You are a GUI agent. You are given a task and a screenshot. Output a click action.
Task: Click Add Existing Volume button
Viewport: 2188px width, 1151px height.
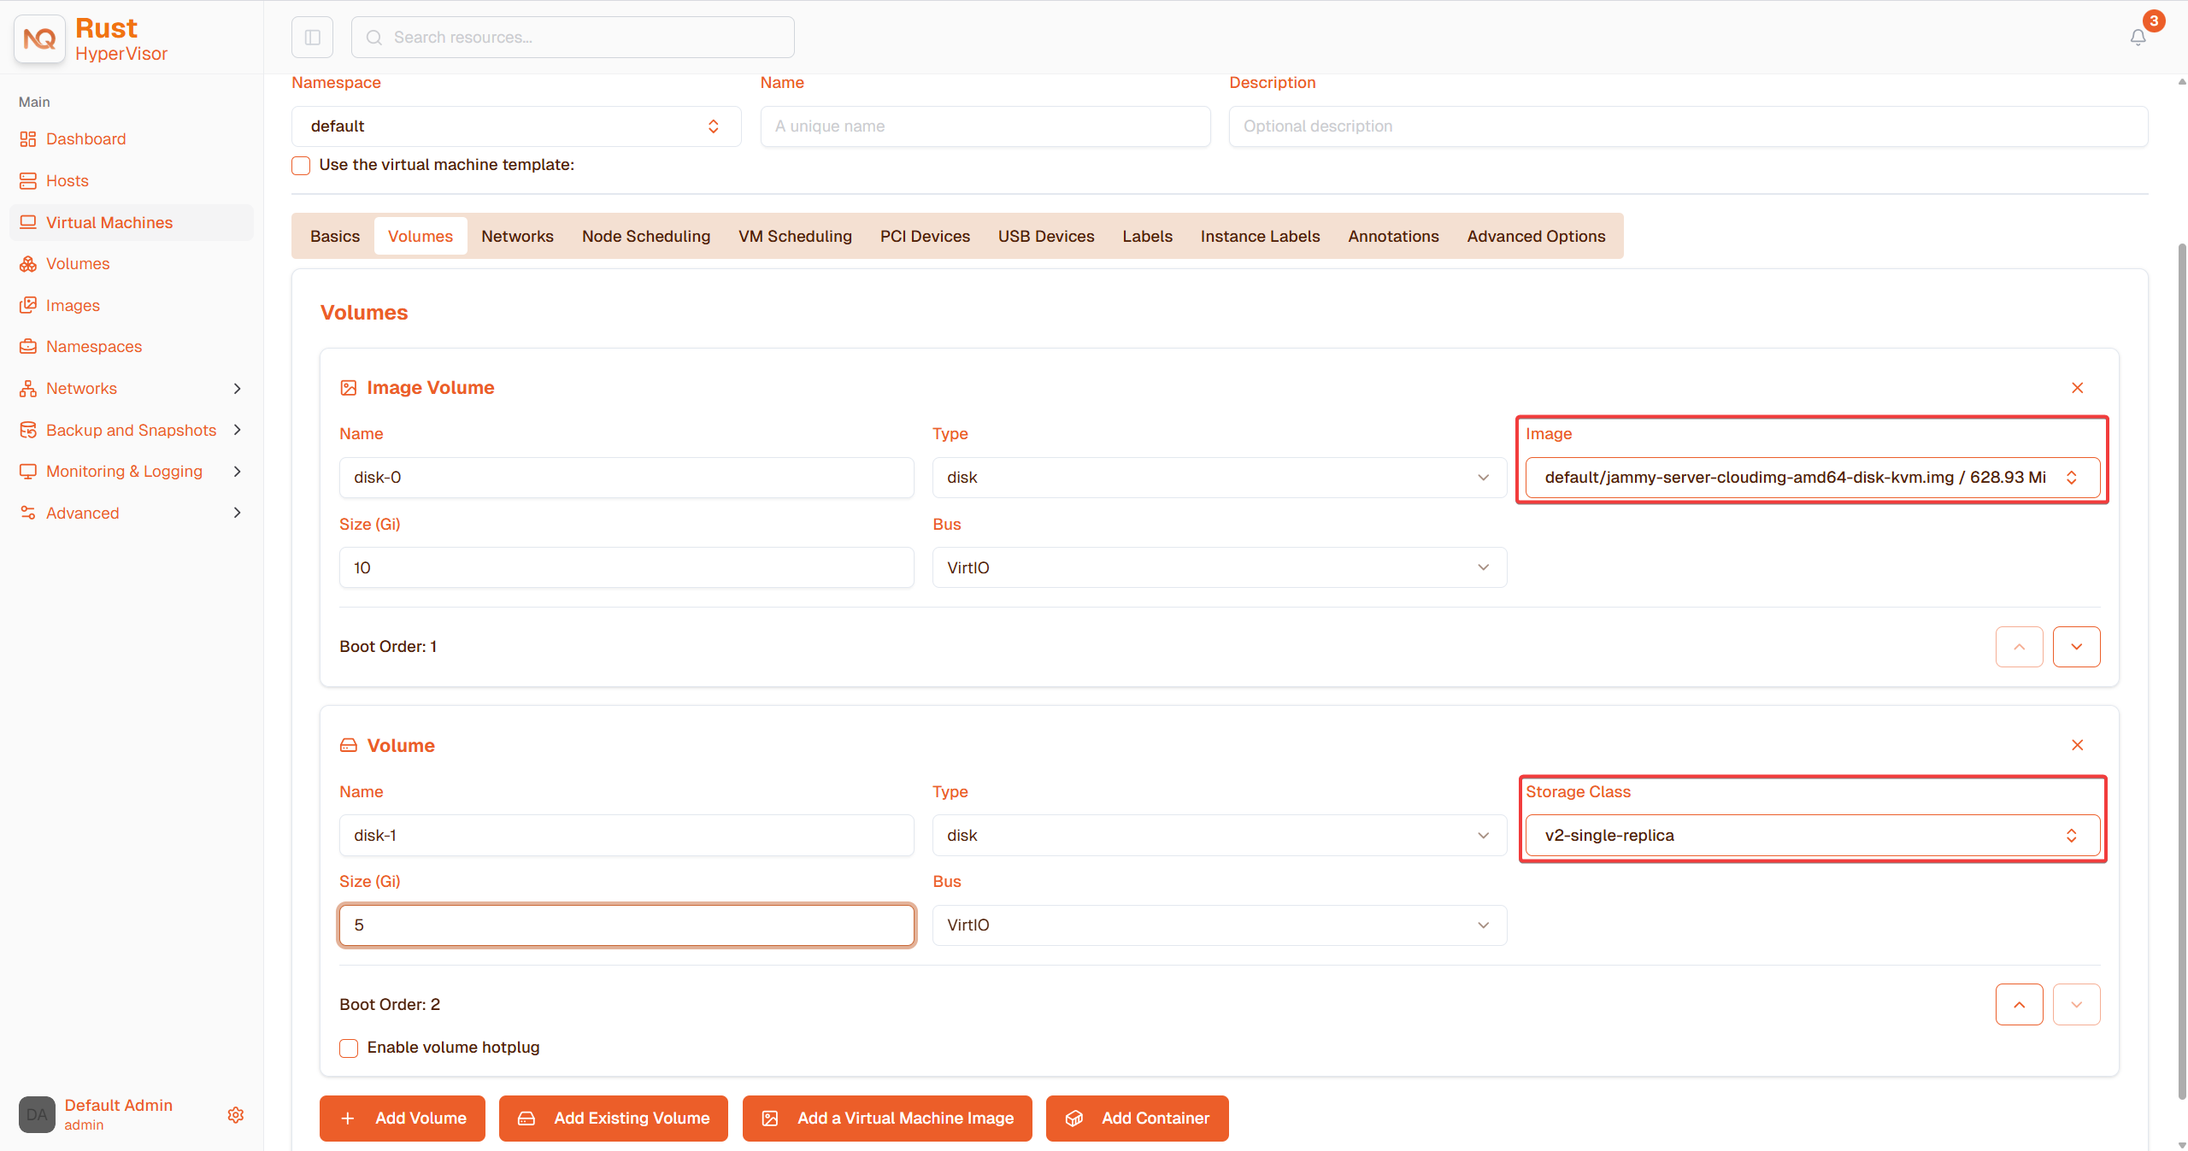coord(614,1119)
